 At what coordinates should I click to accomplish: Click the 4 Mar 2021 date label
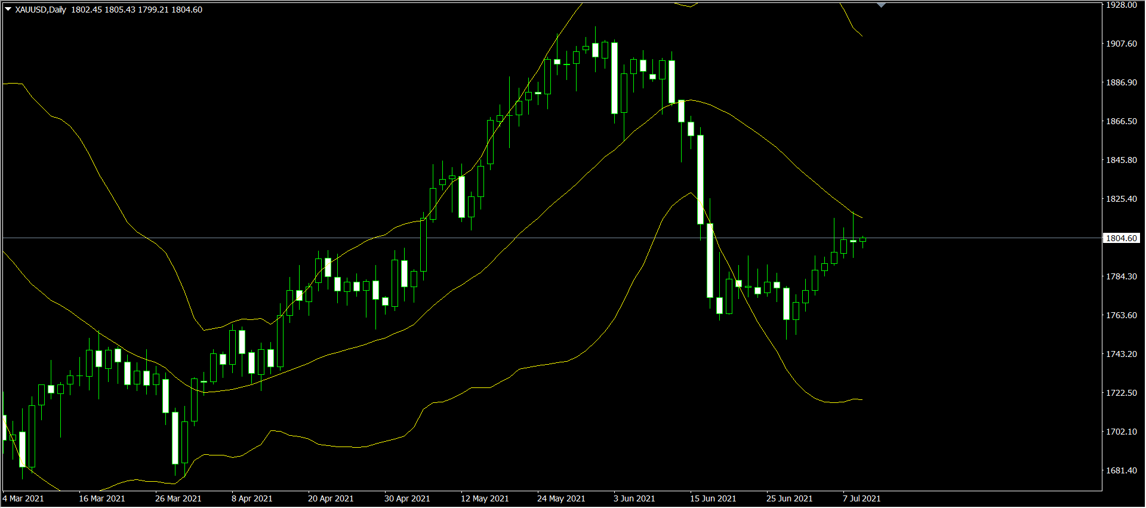click(23, 498)
